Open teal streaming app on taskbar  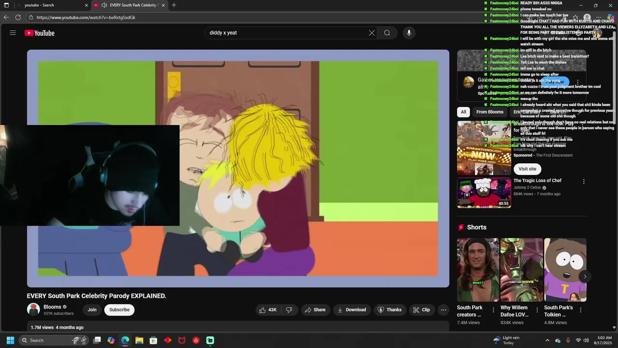tap(210, 340)
